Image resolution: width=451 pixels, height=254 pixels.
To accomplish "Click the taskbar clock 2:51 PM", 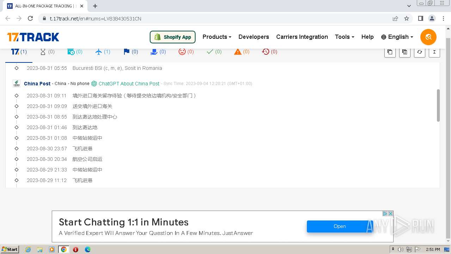I will (x=433, y=249).
